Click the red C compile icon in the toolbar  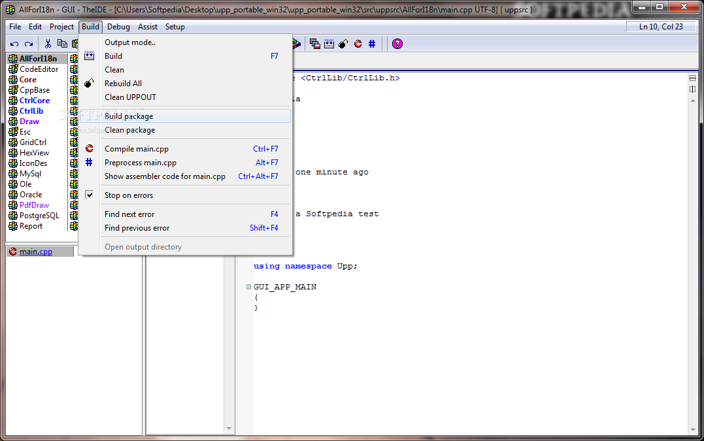point(358,44)
